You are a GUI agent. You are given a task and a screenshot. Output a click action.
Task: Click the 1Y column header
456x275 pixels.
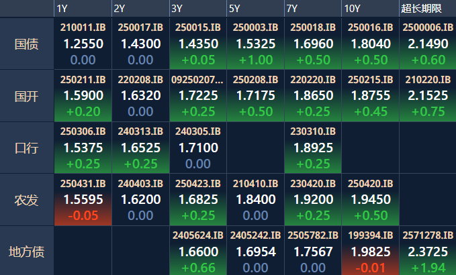click(x=62, y=8)
